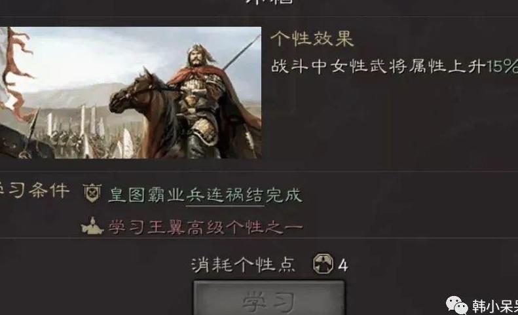Click the 消耗个性点 label
Screen dimensions: 518x315
(243, 265)
